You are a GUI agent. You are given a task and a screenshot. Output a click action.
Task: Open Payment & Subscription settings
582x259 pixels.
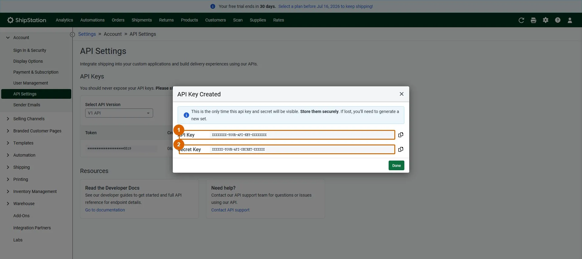pos(36,72)
